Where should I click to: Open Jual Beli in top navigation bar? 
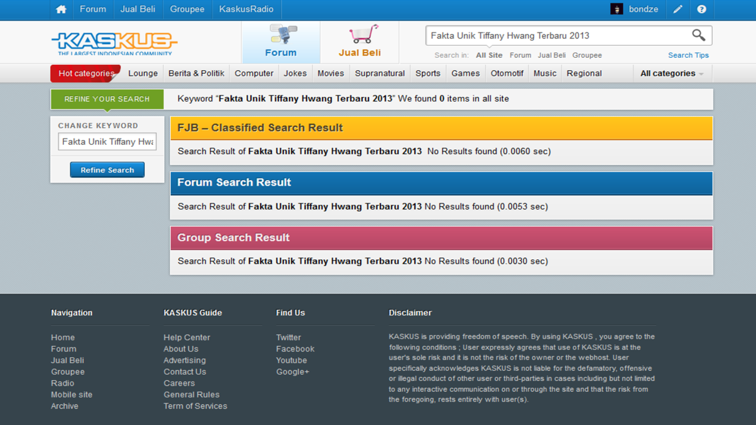138,9
